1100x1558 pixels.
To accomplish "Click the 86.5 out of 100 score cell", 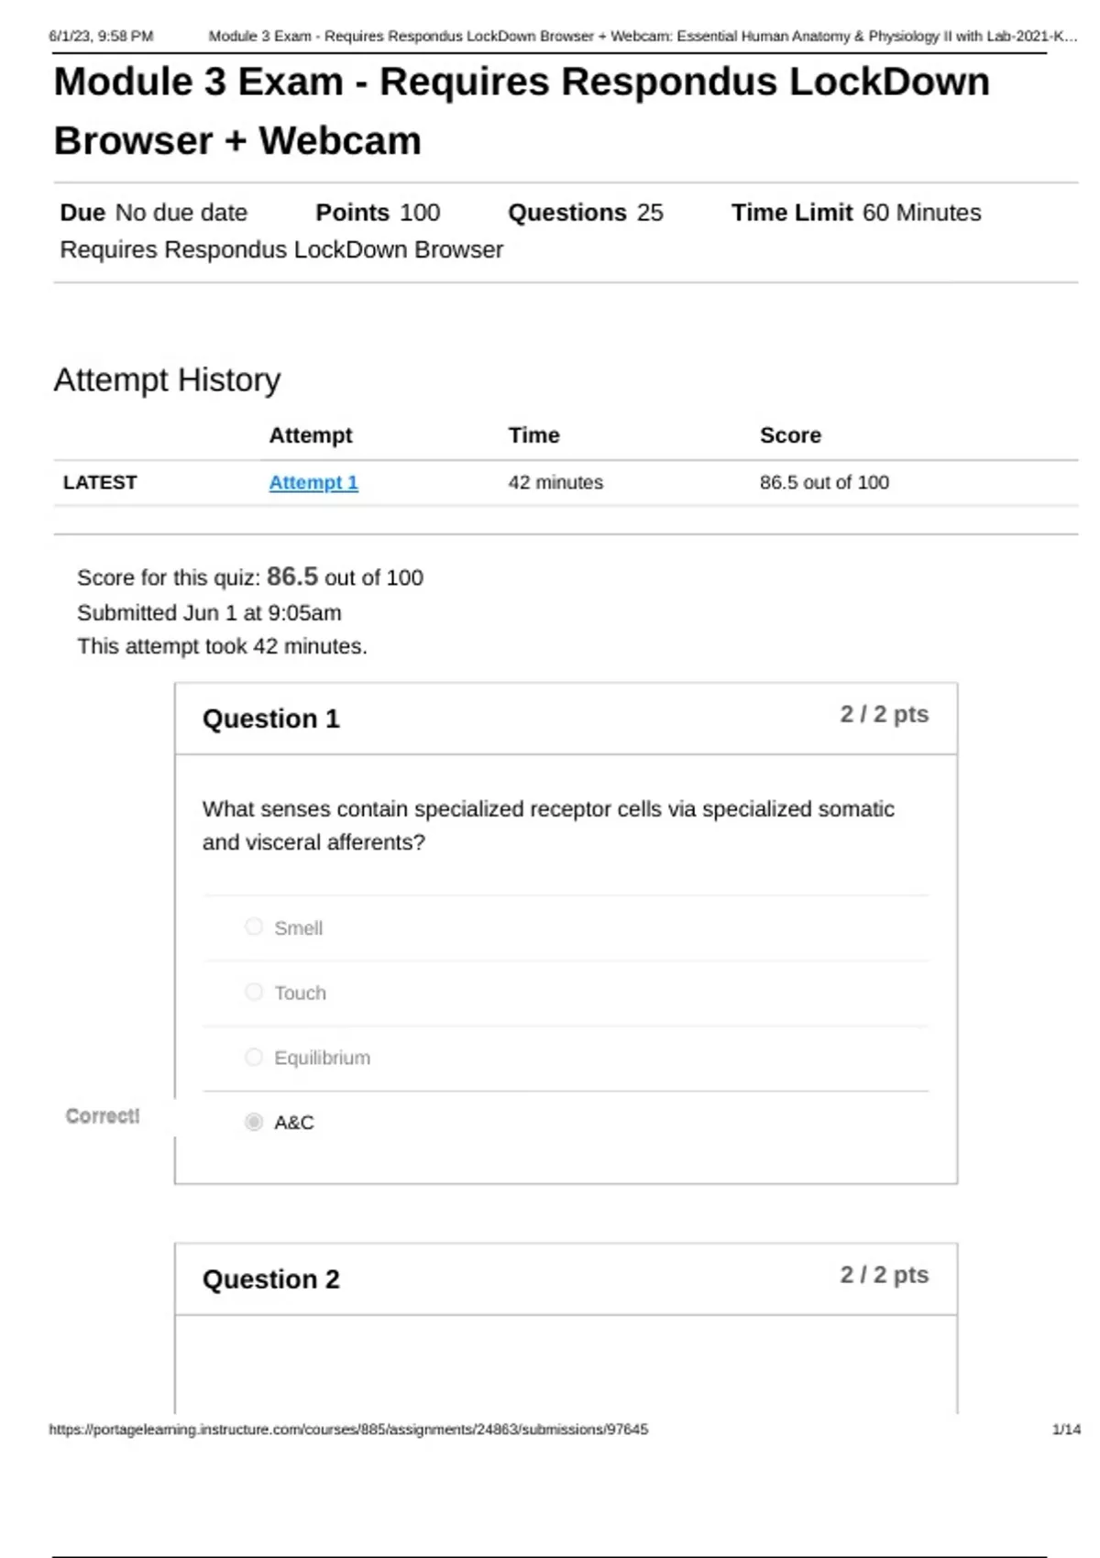I will click(x=824, y=482).
